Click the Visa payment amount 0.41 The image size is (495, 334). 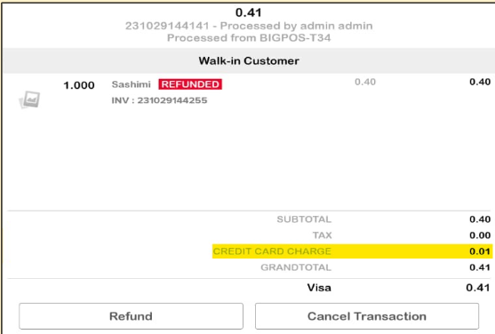478,288
